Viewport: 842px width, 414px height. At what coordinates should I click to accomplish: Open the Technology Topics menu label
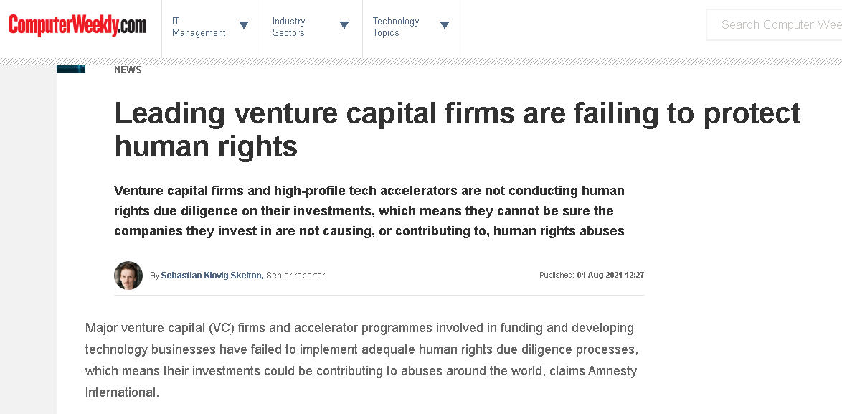tap(396, 27)
